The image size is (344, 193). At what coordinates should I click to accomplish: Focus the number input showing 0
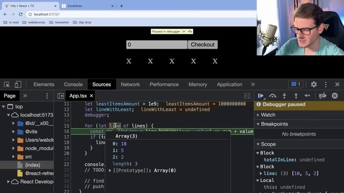coord(156,44)
